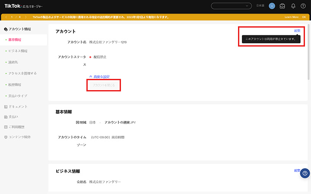Click the red status dot indicator
The height and width of the screenshot is (194, 311).
[x=90, y=57]
